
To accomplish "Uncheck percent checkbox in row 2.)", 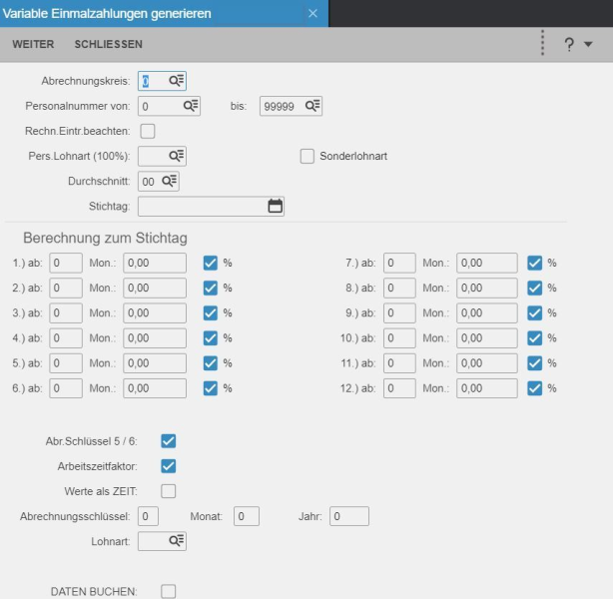I will pyautogui.click(x=211, y=288).
